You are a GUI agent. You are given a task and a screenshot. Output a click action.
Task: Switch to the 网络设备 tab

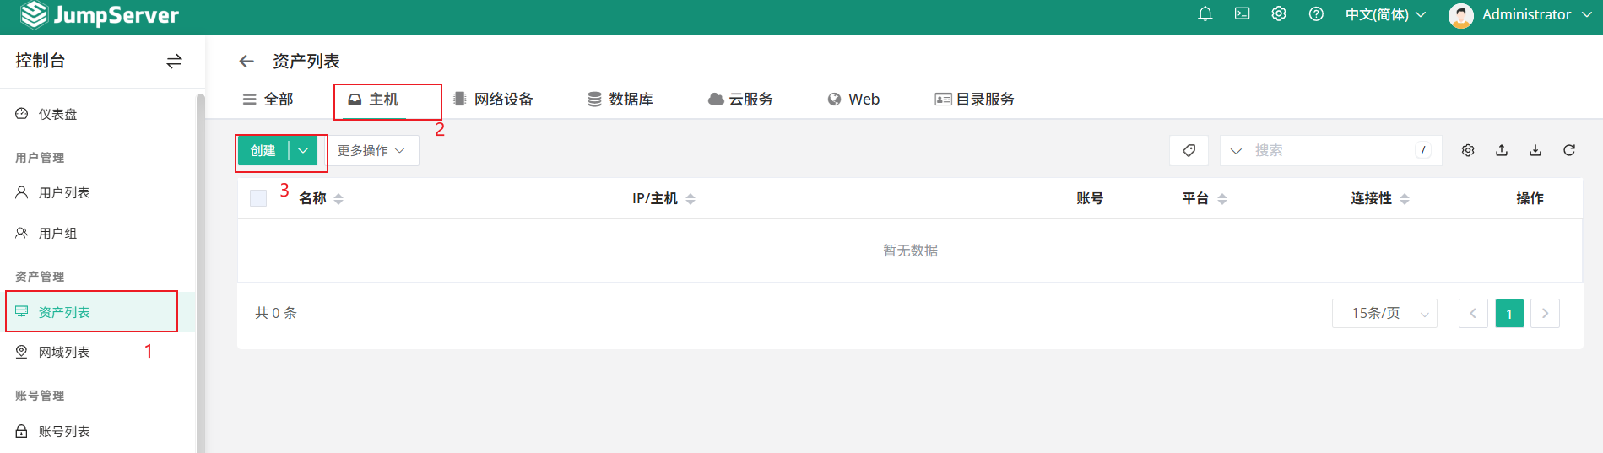point(494,100)
